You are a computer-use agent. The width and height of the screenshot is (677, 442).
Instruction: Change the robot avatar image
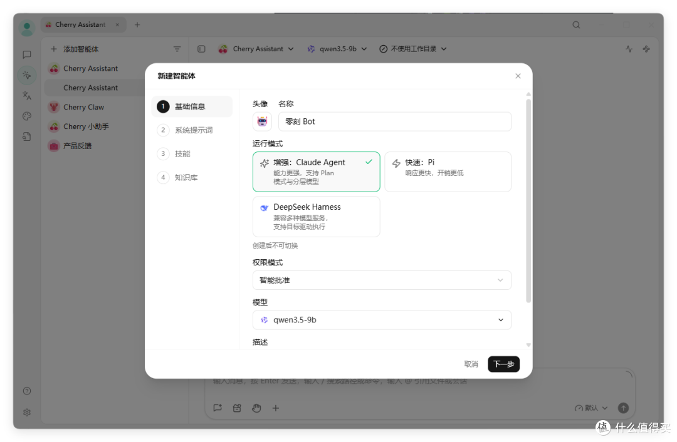pyautogui.click(x=262, y=121)
